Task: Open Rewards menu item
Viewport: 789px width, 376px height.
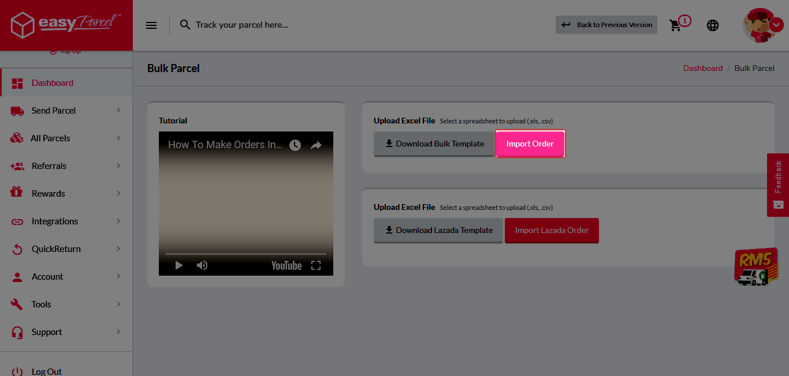Action: point(66,194)
